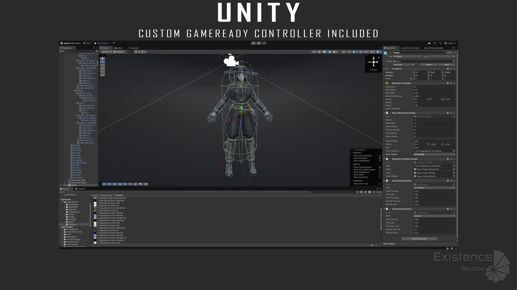Viewport: 517px width, 290px height.
Task: Click the Step frame button
Action: tap(264, 43)
